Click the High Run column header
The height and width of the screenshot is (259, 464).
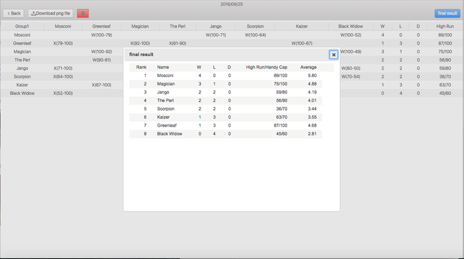tap(445, 26)
